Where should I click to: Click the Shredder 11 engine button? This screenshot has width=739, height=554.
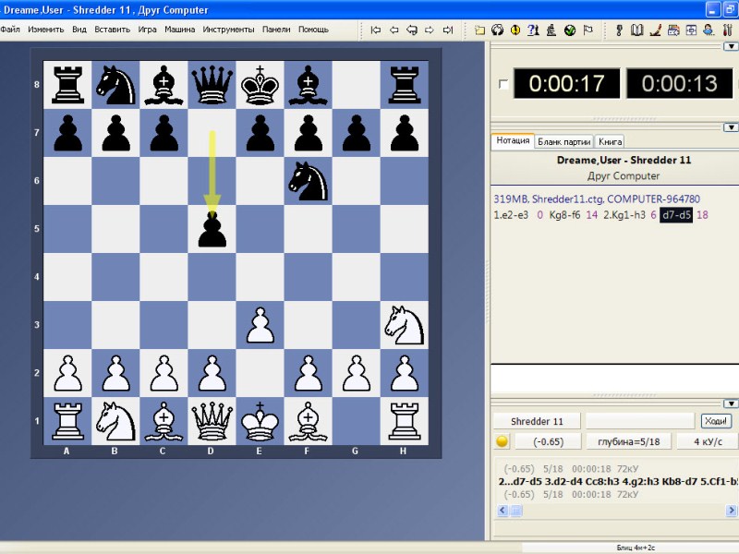click(x=537, y=421)
